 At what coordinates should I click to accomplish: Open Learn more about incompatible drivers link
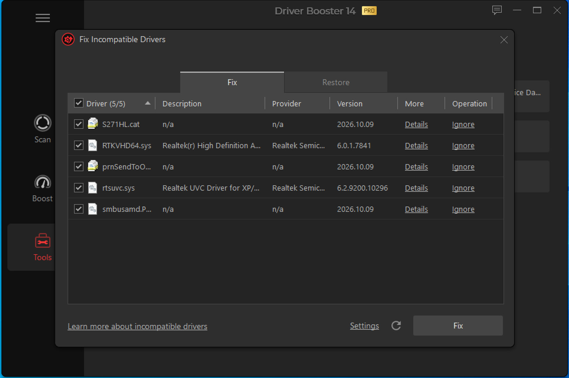coord(137,326)
